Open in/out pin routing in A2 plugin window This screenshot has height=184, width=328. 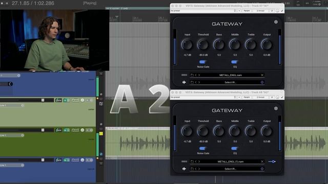(x=260, y=97)
